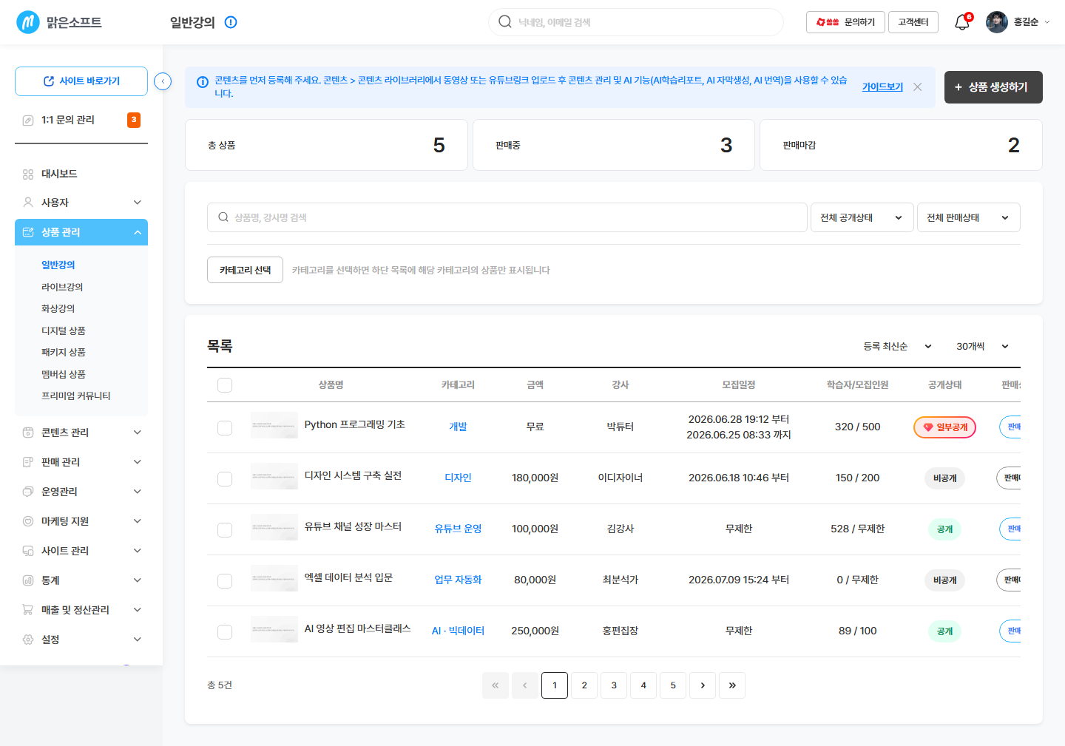
Task: Open the 30개씩 page size dropdown
Action: 983,346
